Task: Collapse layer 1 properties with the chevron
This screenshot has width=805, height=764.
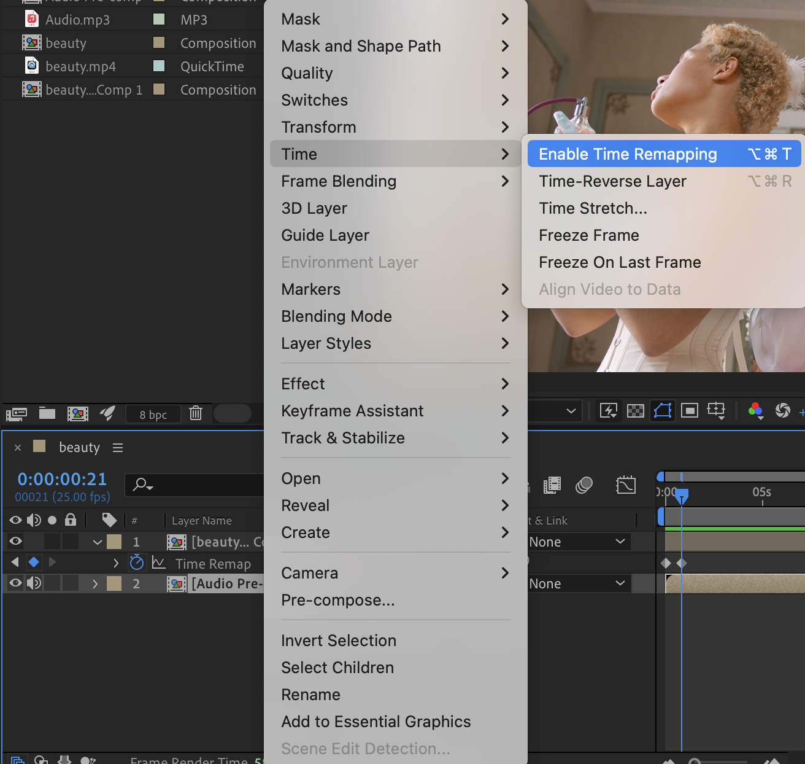Action: (x=98, y=542)
